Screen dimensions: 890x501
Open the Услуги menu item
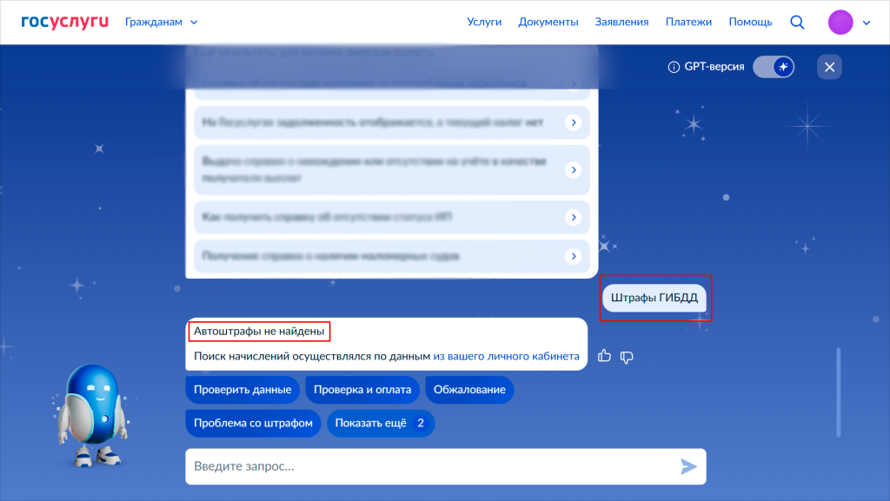tap(483, 23)
